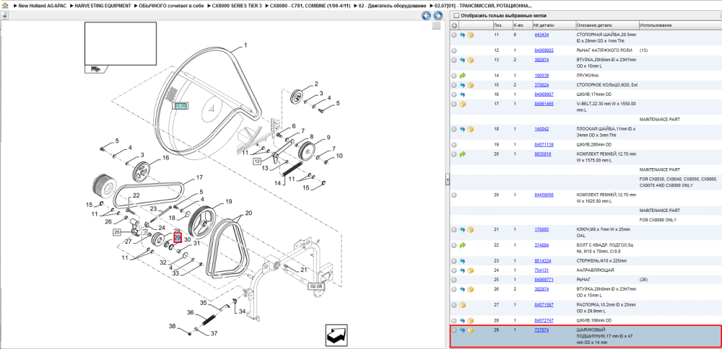Viewport: 722px width, 349px height.
Task: Click the blue forward arrow button
Action: click(438, 16)
